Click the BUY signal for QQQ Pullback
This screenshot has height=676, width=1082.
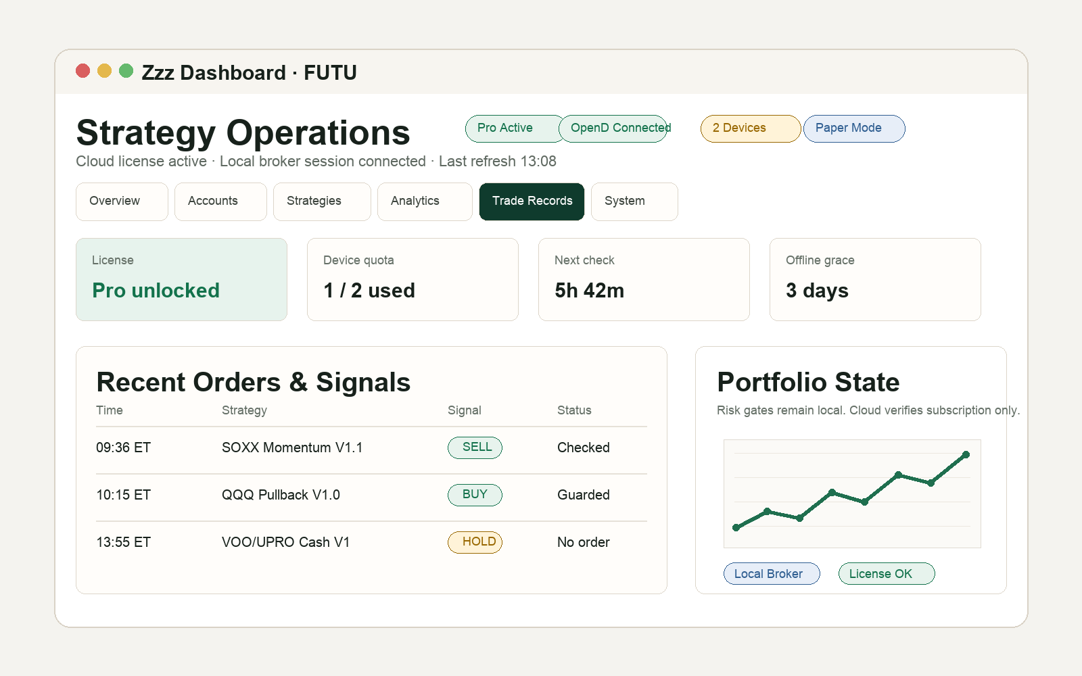click(x=475, y=495)
